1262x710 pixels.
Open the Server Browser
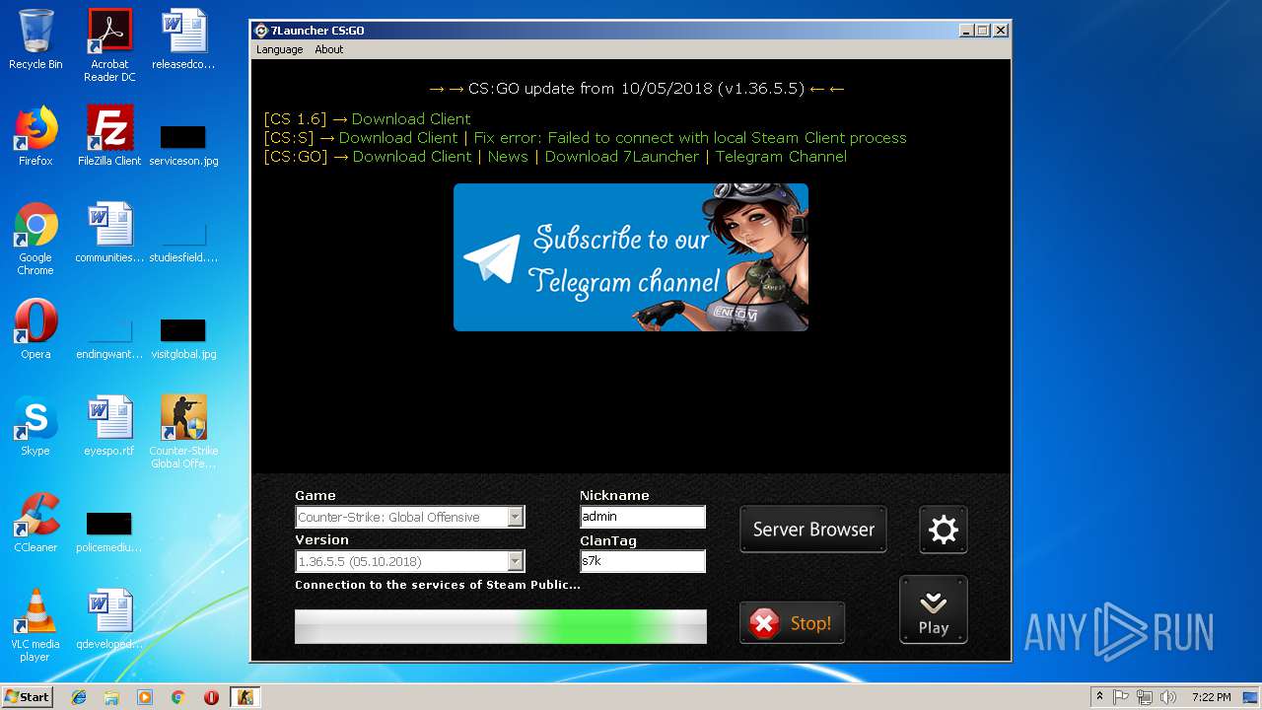813,529
